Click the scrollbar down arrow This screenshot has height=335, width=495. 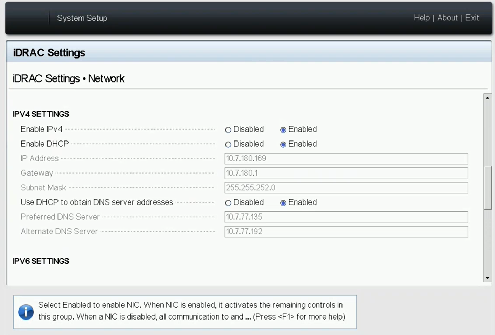coord(487,278)
